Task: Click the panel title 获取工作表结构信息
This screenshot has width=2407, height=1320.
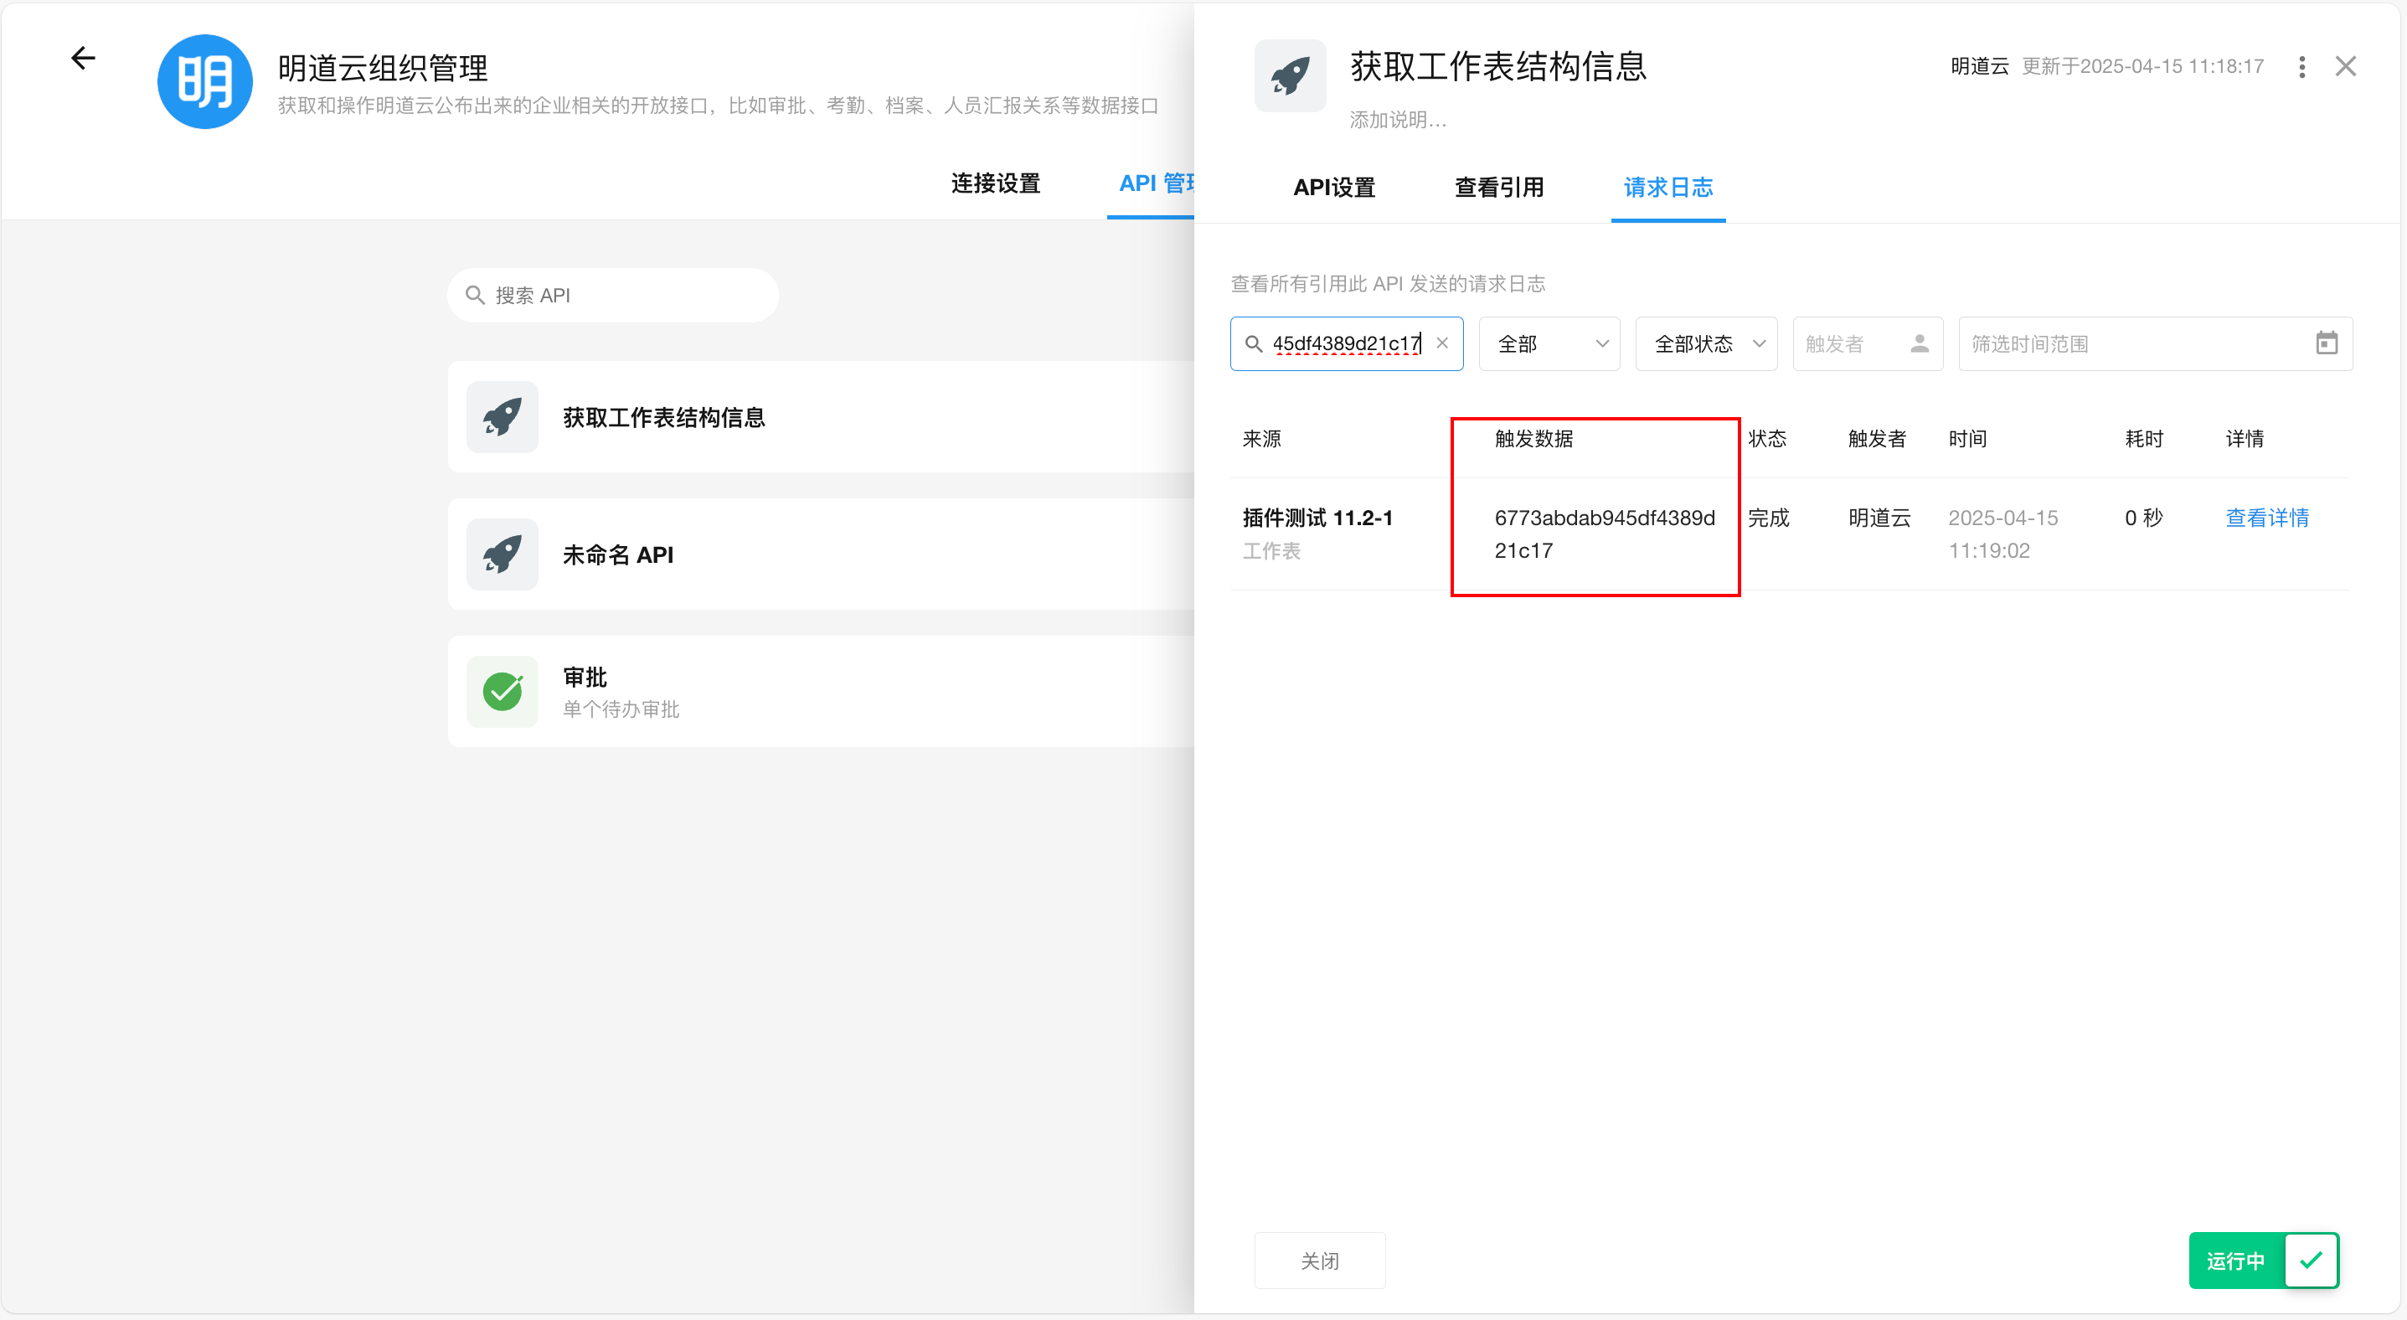Action: click(x=1497, y=66)
